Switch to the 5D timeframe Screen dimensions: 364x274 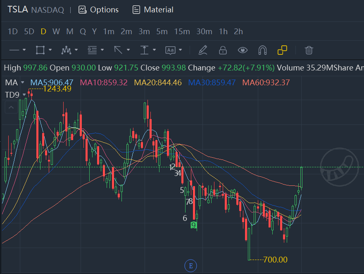[29, 31]
